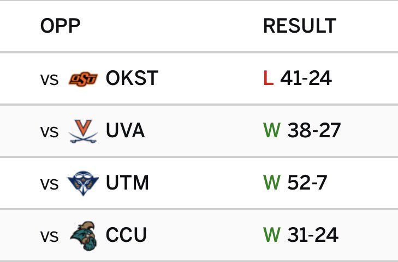Click the vs text before CCU
Viewport: 398px width, 262px height.
point(49,237)
